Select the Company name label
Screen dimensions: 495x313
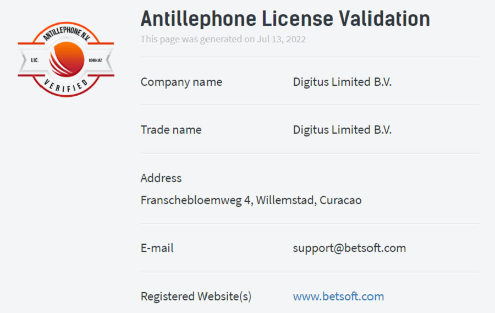pos(181,82)
